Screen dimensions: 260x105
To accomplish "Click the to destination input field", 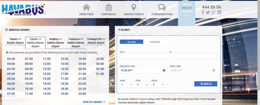I will coord(193,56).
